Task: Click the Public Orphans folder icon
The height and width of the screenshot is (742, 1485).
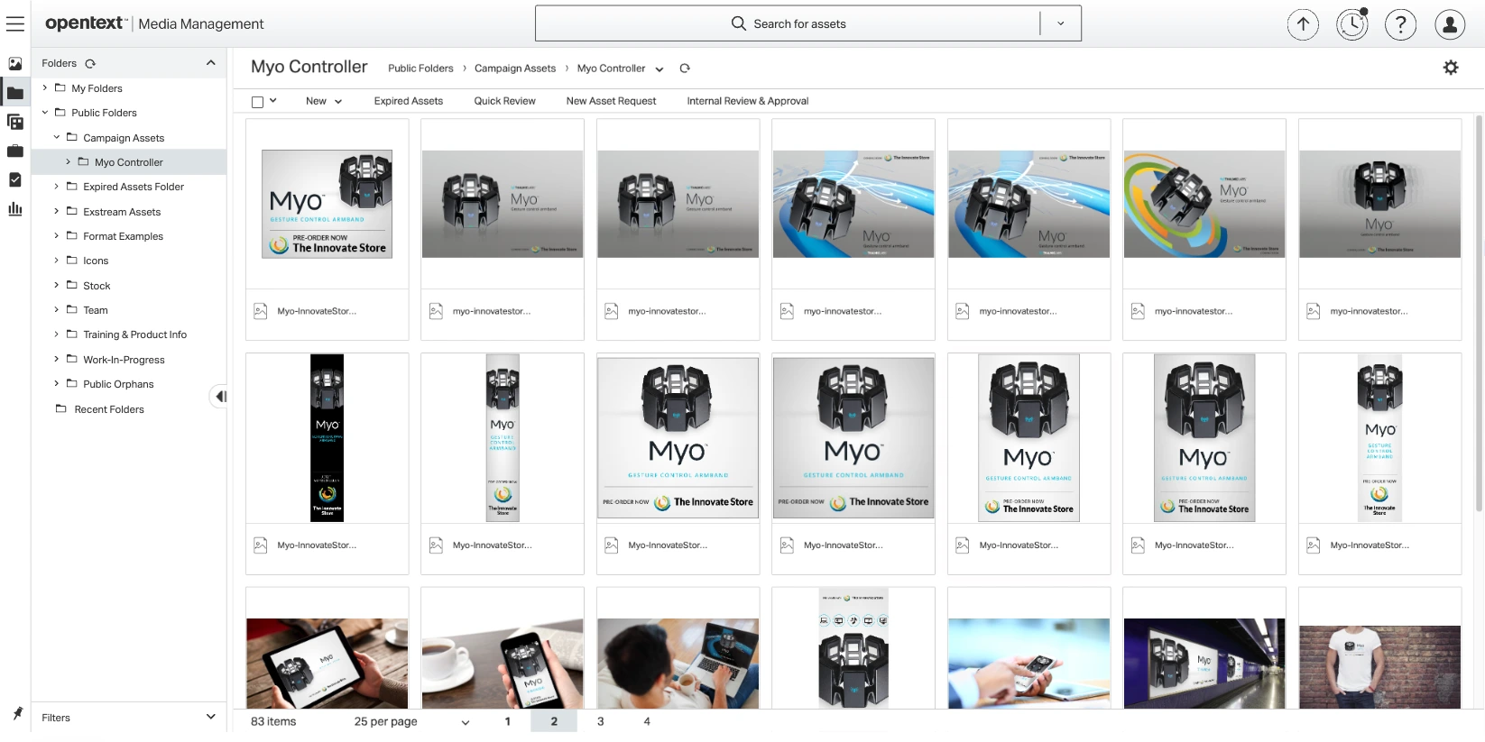Action: tap(71, 384)
